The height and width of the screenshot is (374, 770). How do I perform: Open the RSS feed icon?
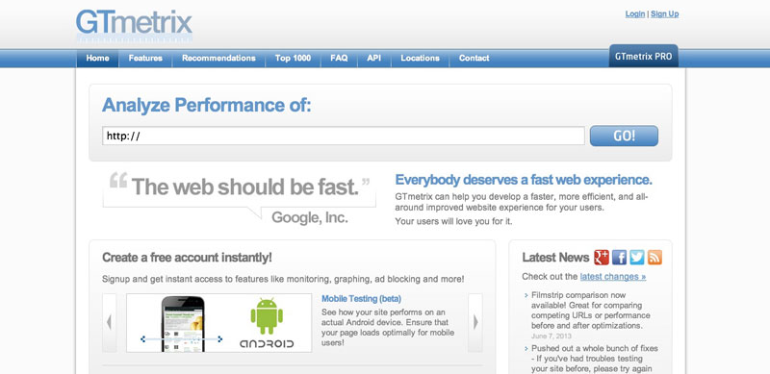click(654, 258)
